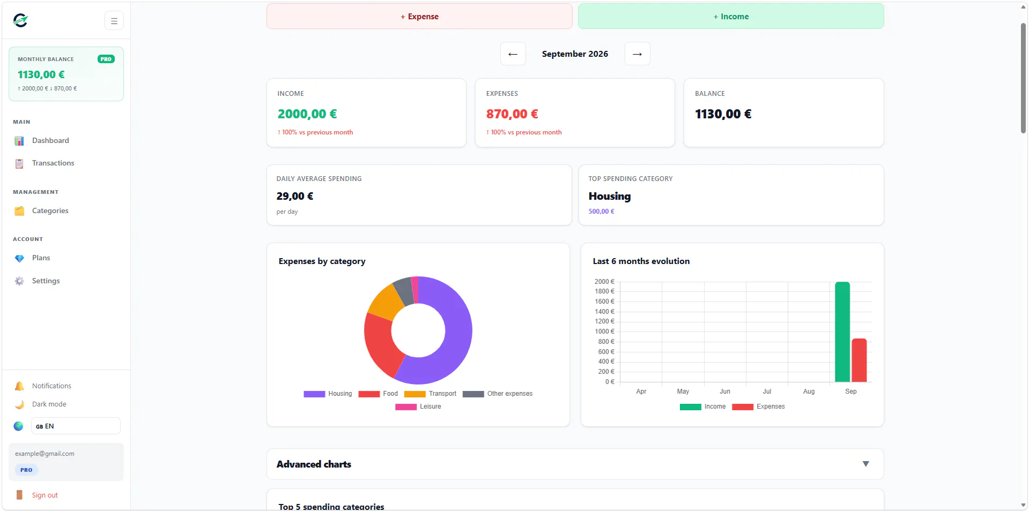Click the Plans diamond icon
Viewport: 1029px width, 512px height.
pos(19,258)
